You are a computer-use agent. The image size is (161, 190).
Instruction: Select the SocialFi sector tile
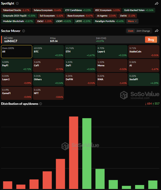pos(144,79)
